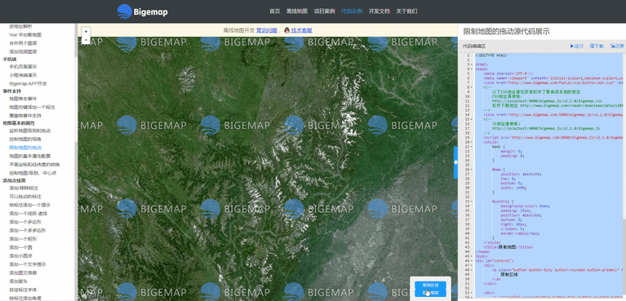This screenshot has width=626, height=301.
Task: Zoom in the map with plus button
Action: 86,31
